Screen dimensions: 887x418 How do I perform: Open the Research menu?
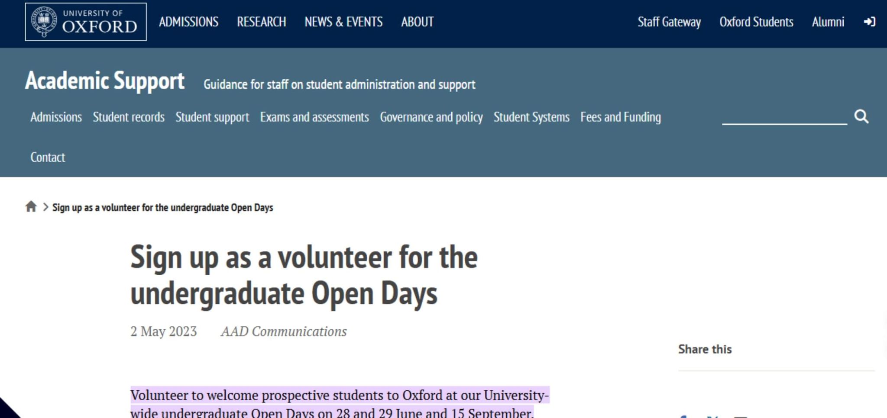[261, 22]
